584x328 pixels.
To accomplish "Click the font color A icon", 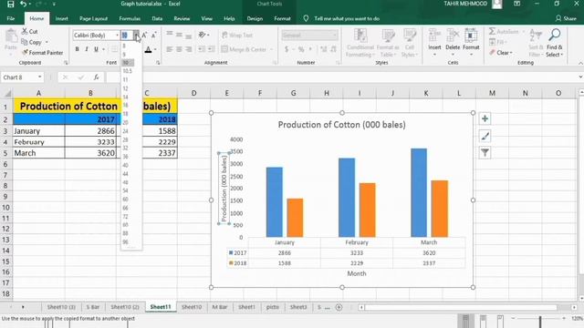I will [x=148, y=49].
